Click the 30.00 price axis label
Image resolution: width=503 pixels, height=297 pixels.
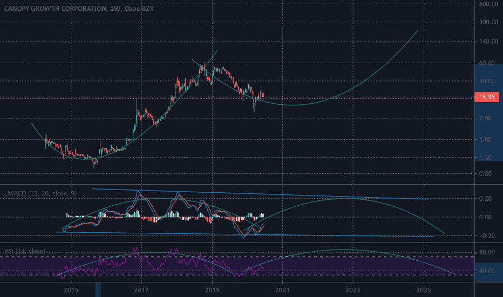pos(487,81)
